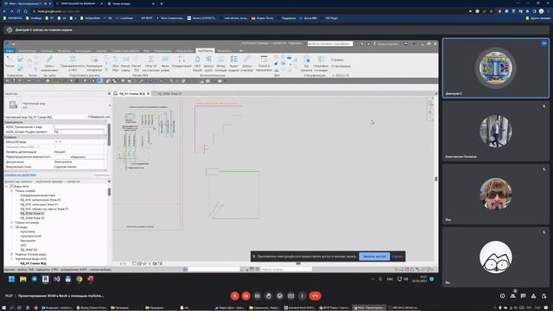This screenshot has height=311, width=553.
Task: Open the Планы в параметрах tool
Action: [x=264, y=63]
